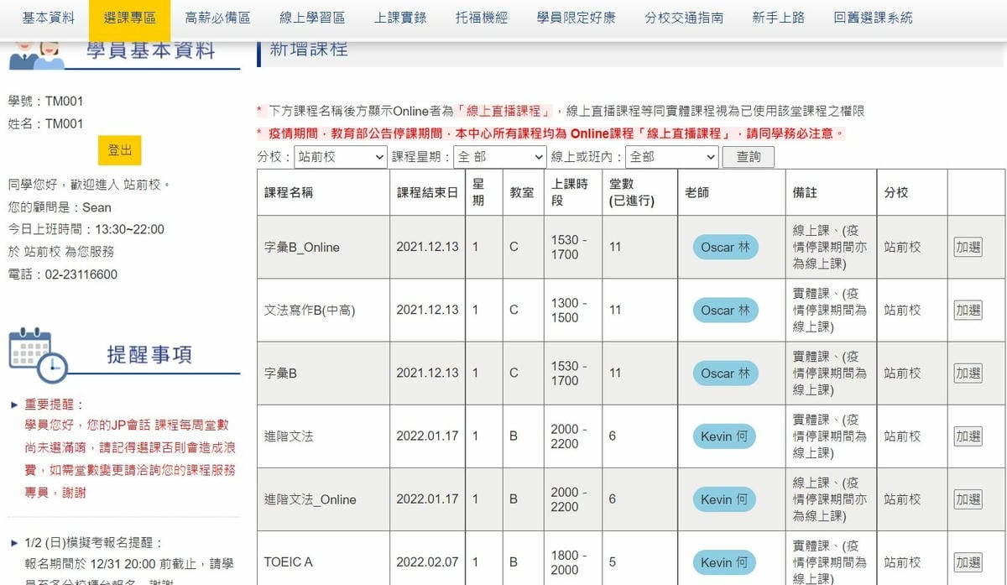Image resolution: width=1007 pixels, height=585 pixels.
Task: Expand the 線上或班內 dropdown
Action: (x=672, y=157)
